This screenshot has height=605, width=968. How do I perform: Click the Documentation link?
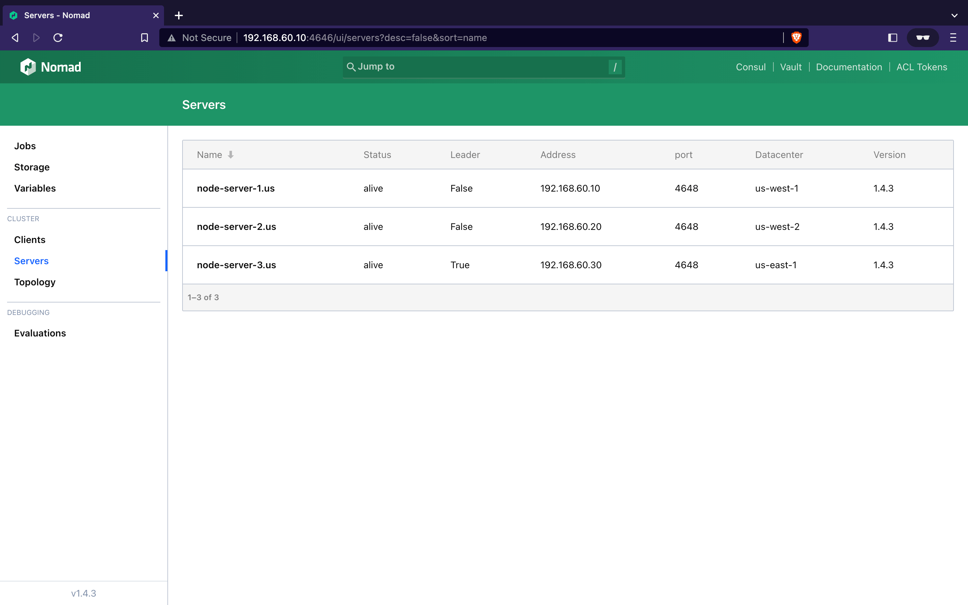click(x=849, y=66)
